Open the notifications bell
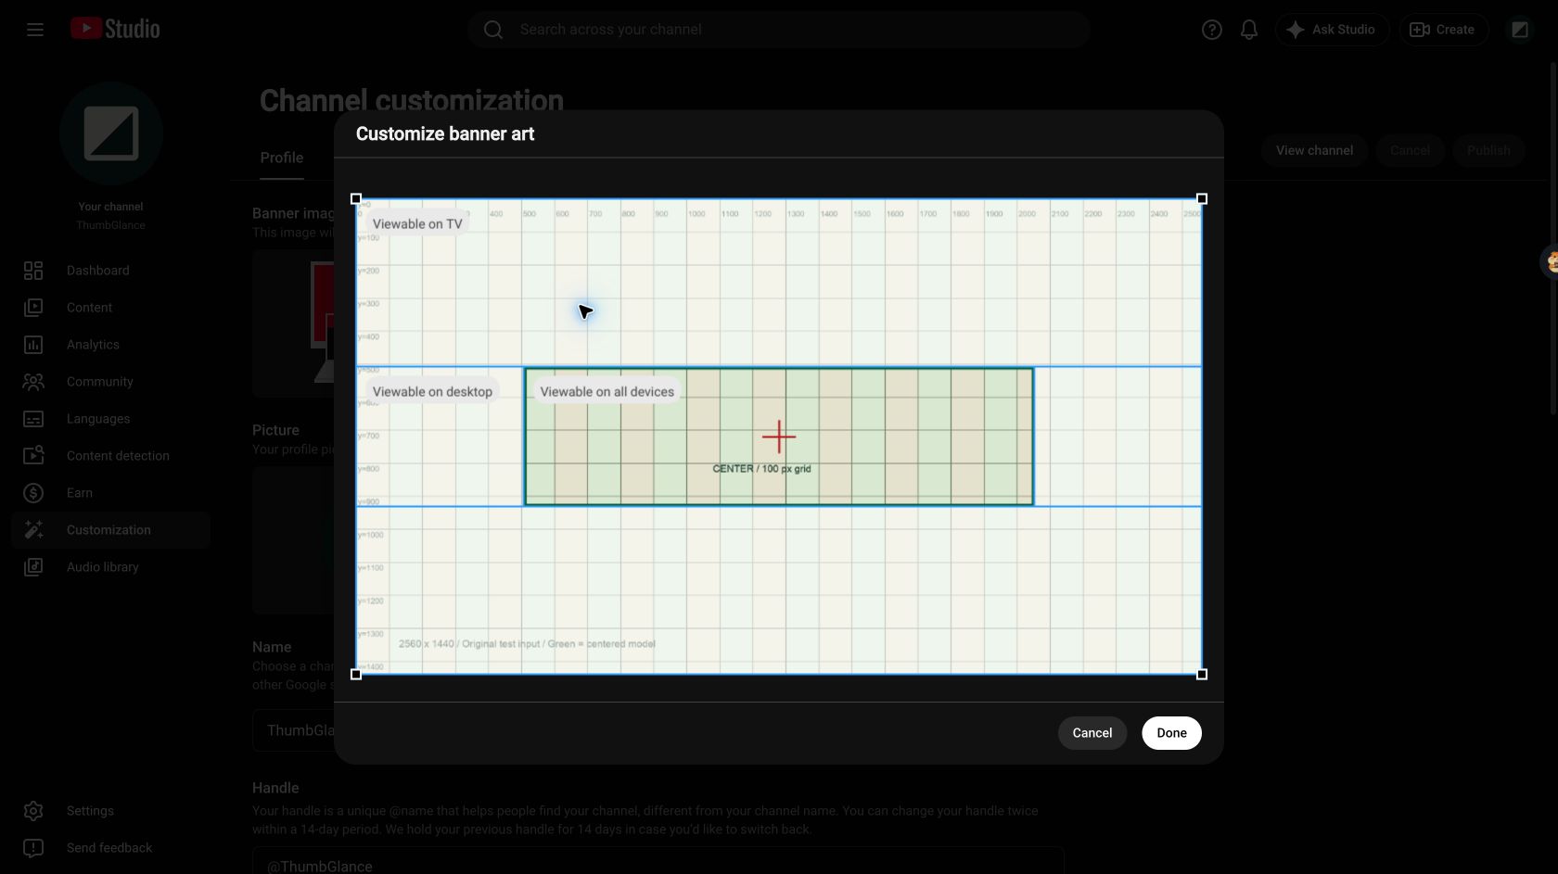The height and width of the screenshot is (874, 1558). (1249, 30)
